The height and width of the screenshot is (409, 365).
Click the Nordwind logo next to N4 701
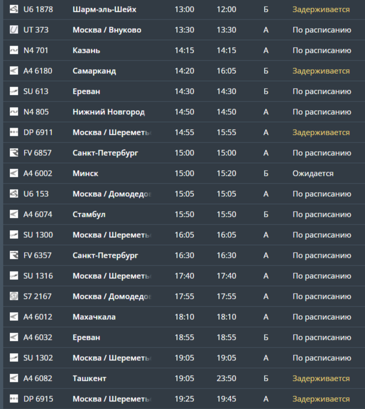tap(14, 50)
